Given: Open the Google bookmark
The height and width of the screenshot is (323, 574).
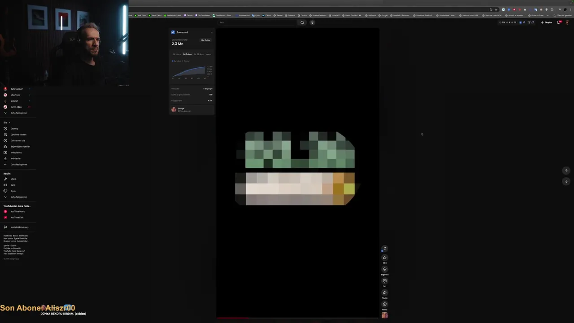Looking at the screenshot, I should point(383,15).
